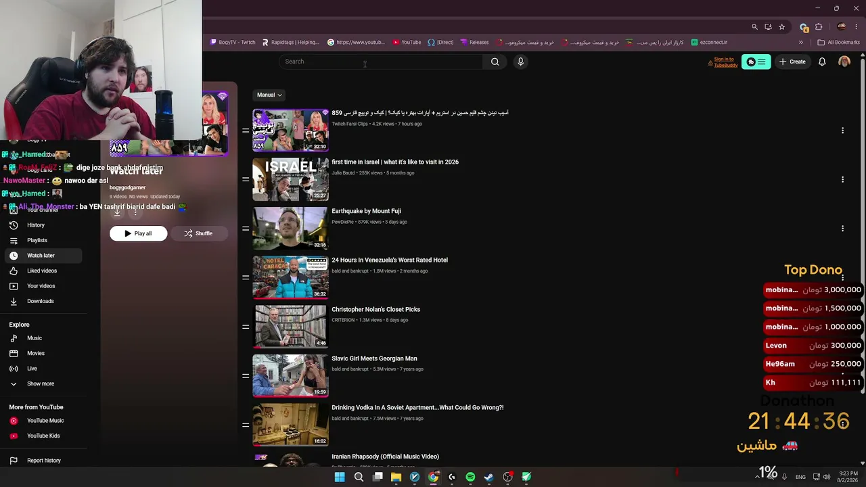Open Live in Explore section
This screenshot has width=866, height=487.
tap(32, 369)
